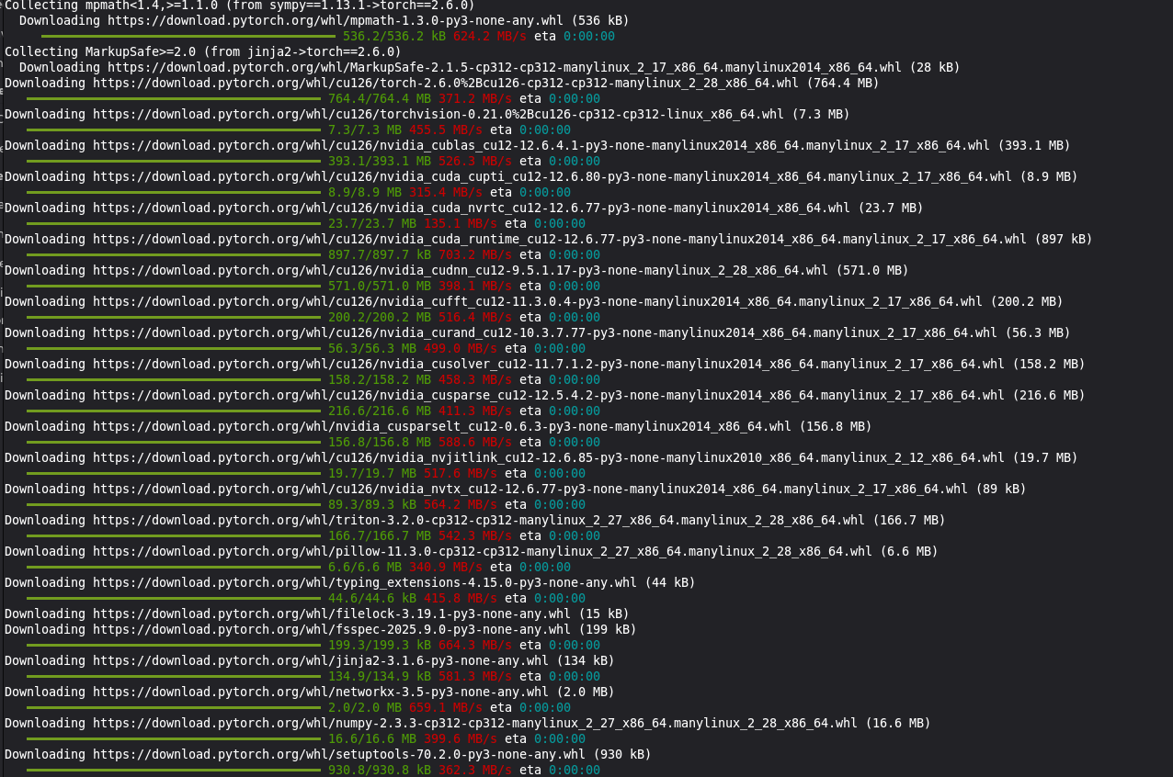Screen dimensions: 1173x777
Task: Click the "8.9/8.9 MB" progress value
Action: click(x=365, y=192)
